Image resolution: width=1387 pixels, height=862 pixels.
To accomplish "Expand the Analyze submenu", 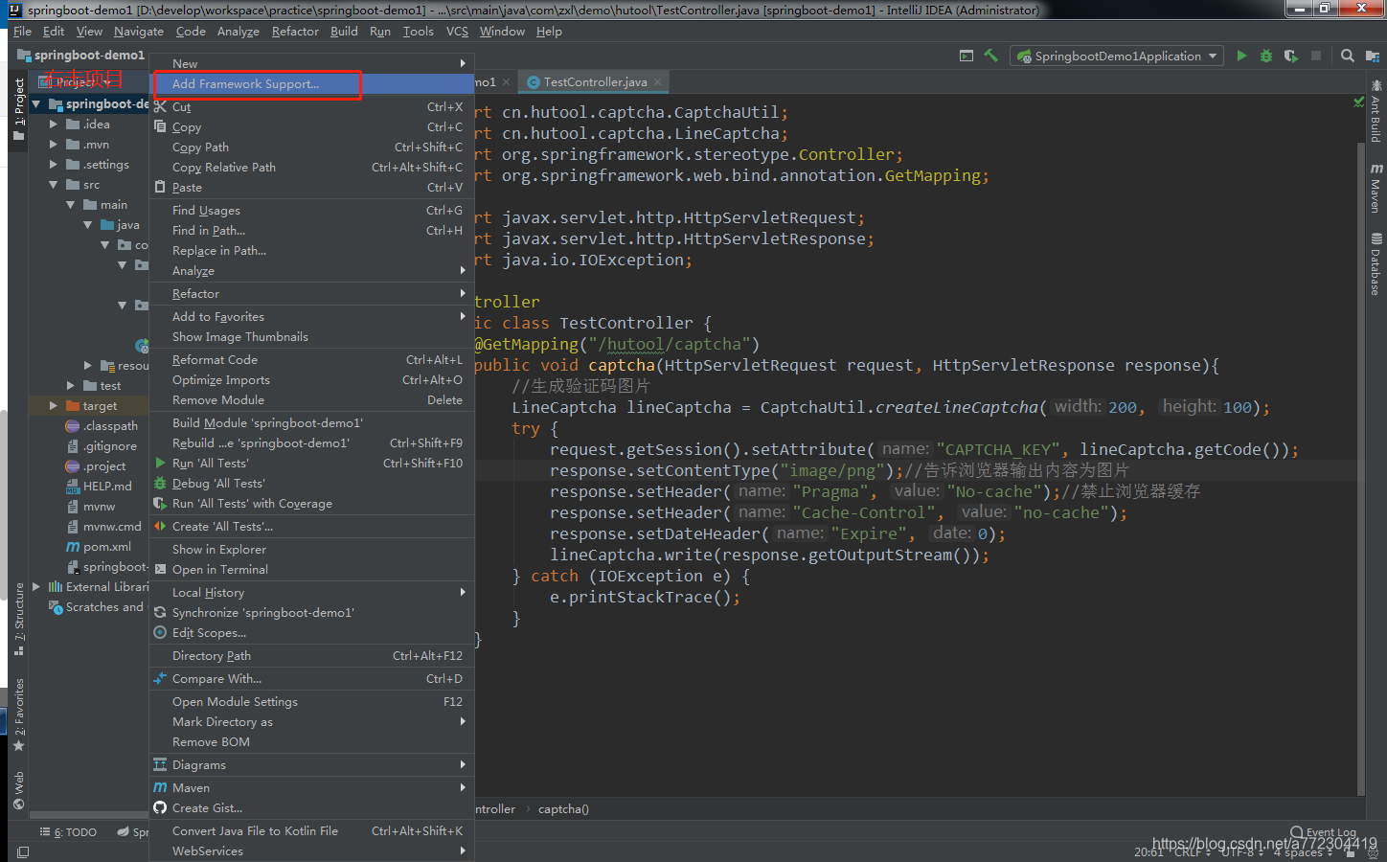I will [x=311, y=271].
